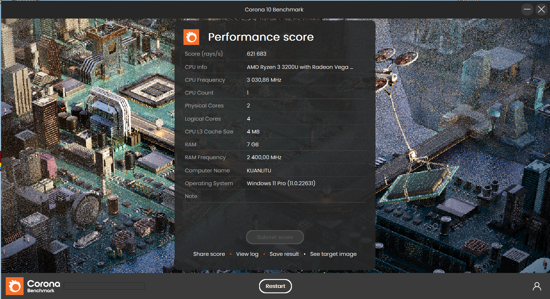The width and height of the screenshot is (550, 299).
Task: Click the Computer Name label
Action: tap(207, 171)
